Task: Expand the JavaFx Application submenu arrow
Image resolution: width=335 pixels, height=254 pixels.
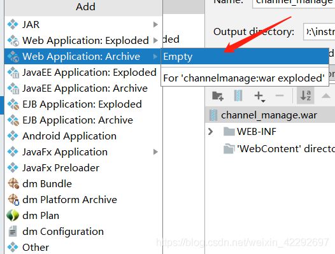Action: click(x=156, y=152)
